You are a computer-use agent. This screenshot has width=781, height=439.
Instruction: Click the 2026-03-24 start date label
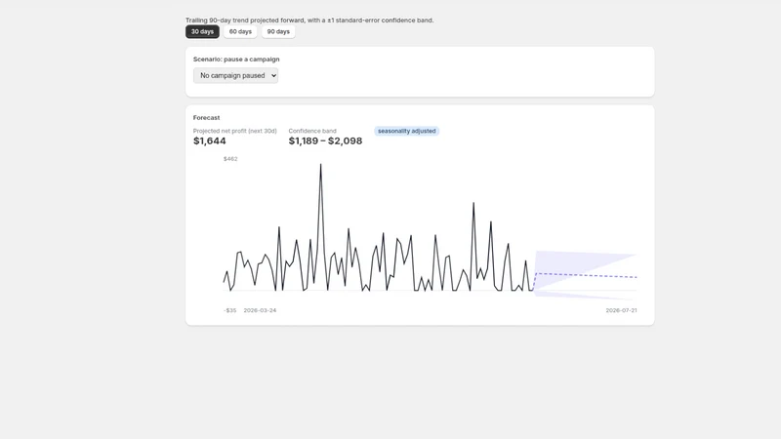tap(260, 310)
